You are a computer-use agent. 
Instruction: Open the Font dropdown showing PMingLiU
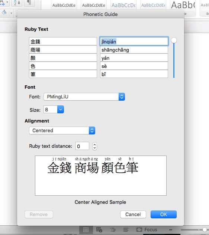point(84,97)
